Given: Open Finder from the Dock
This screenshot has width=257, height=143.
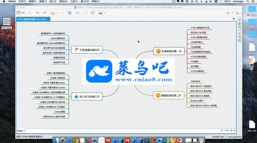Looking at the screenshot, I should (56, 140).
